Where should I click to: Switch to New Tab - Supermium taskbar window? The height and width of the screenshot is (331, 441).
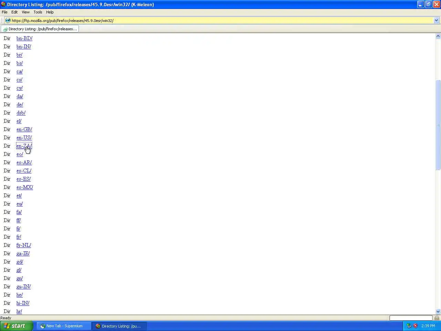point(64,326)
